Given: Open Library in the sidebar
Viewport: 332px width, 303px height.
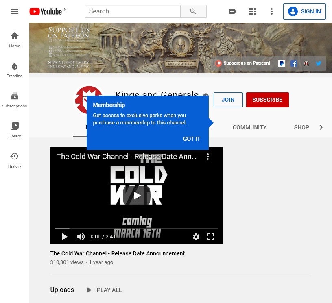Looking at the screenshot, I should 15,130.
